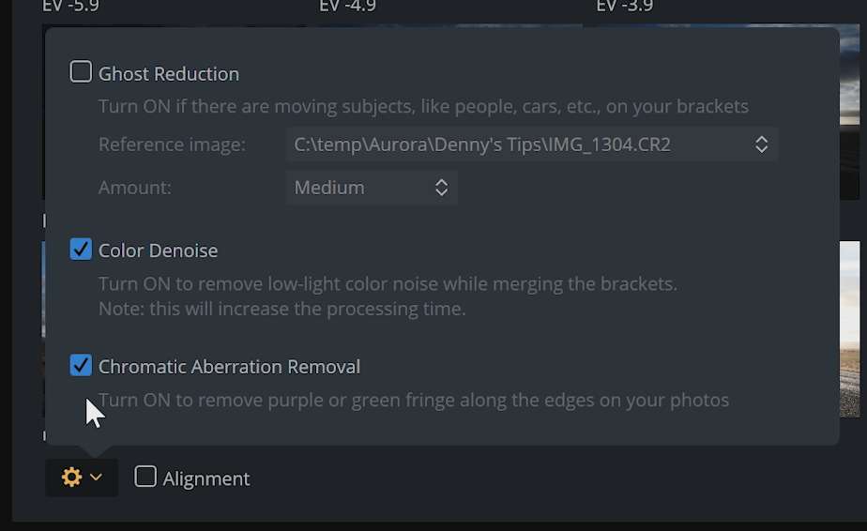This screenshot has height=531, width=867.
Task: Enable the Ghost Reduction checkbox
Action: click(x=81, y=72)
